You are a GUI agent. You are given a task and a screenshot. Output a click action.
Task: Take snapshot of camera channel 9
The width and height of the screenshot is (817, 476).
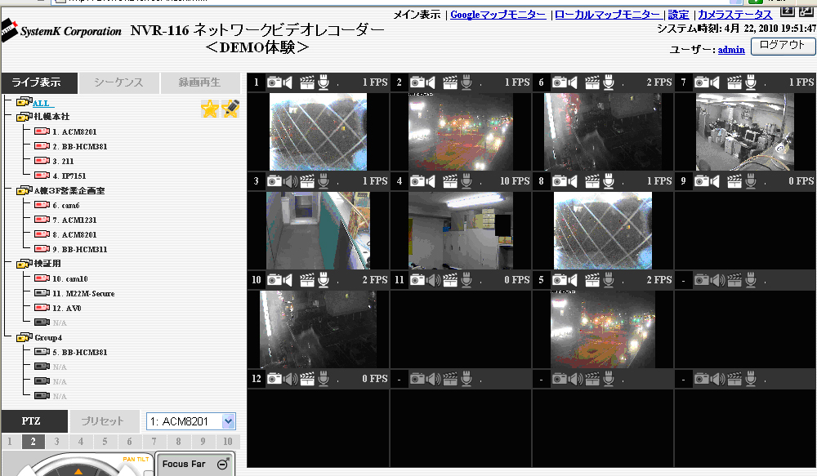702,181
